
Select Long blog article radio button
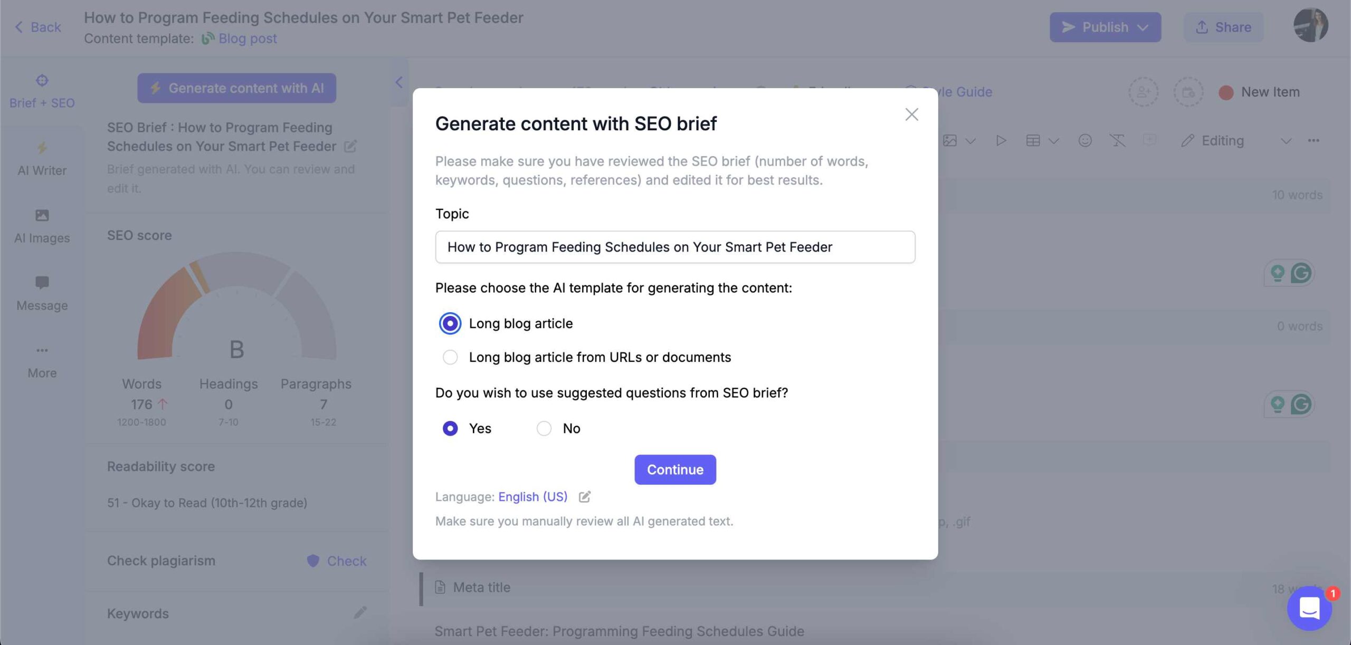click(x=449, y=324)
